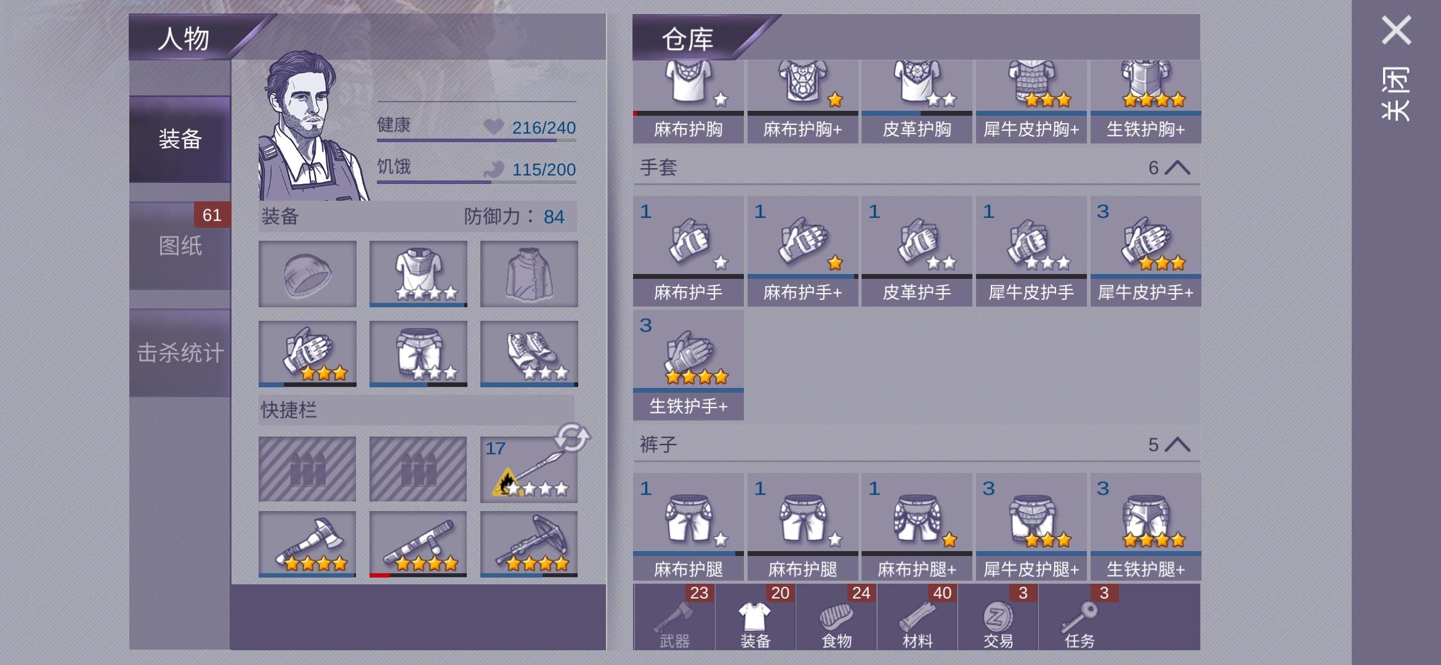Select the 皮革护手 gloves item

click(x=917, y=251)
